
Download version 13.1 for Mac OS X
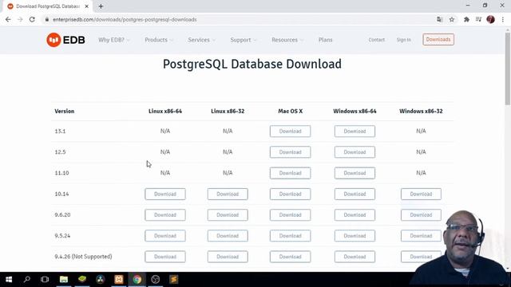tap(290, 131)
